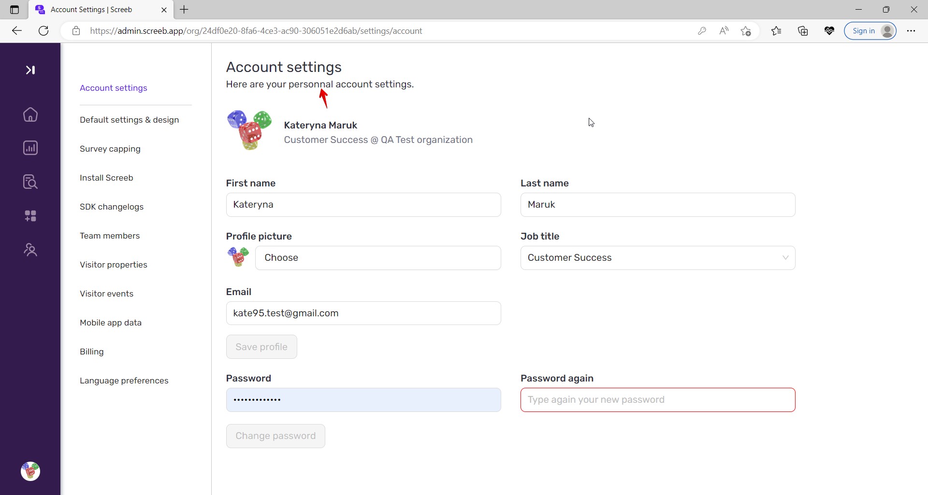
Task: Click the dice avatar at the sidebar bottom
Action: pyautogui.click(x=30, y=471)
